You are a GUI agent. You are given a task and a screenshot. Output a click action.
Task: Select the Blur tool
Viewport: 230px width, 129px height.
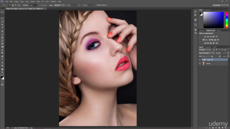point(2,50)
